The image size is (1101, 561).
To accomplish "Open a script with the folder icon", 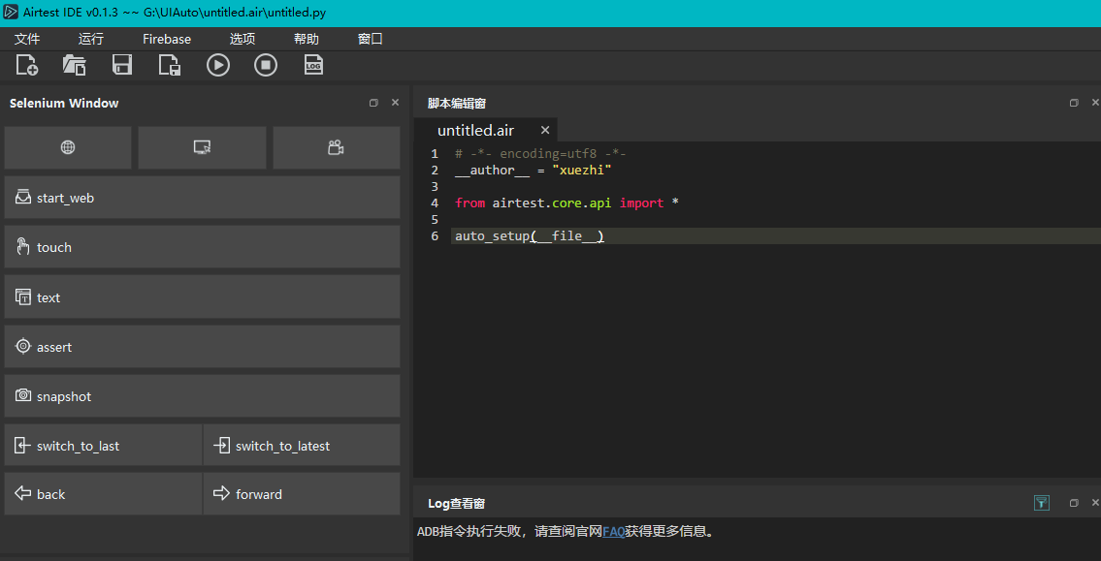I will click(x=75, y=65).
